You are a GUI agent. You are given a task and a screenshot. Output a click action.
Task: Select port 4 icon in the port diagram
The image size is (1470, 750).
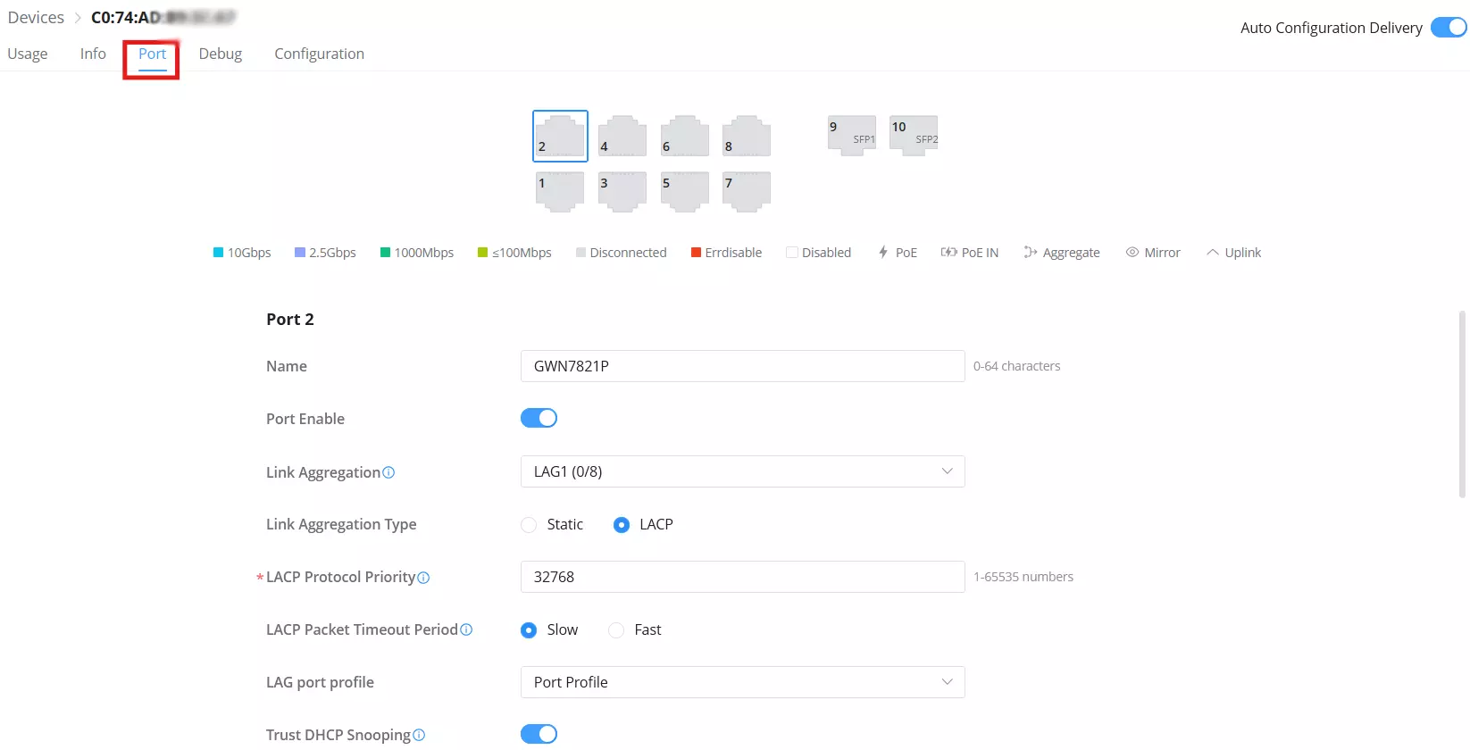tap(622, 136)
